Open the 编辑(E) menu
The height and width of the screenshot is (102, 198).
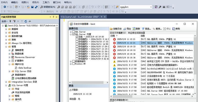click(15, 2)
